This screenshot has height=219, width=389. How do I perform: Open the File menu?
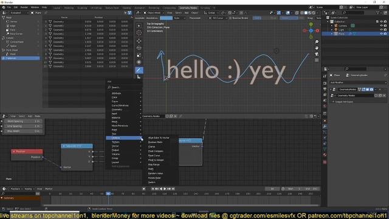9,7
